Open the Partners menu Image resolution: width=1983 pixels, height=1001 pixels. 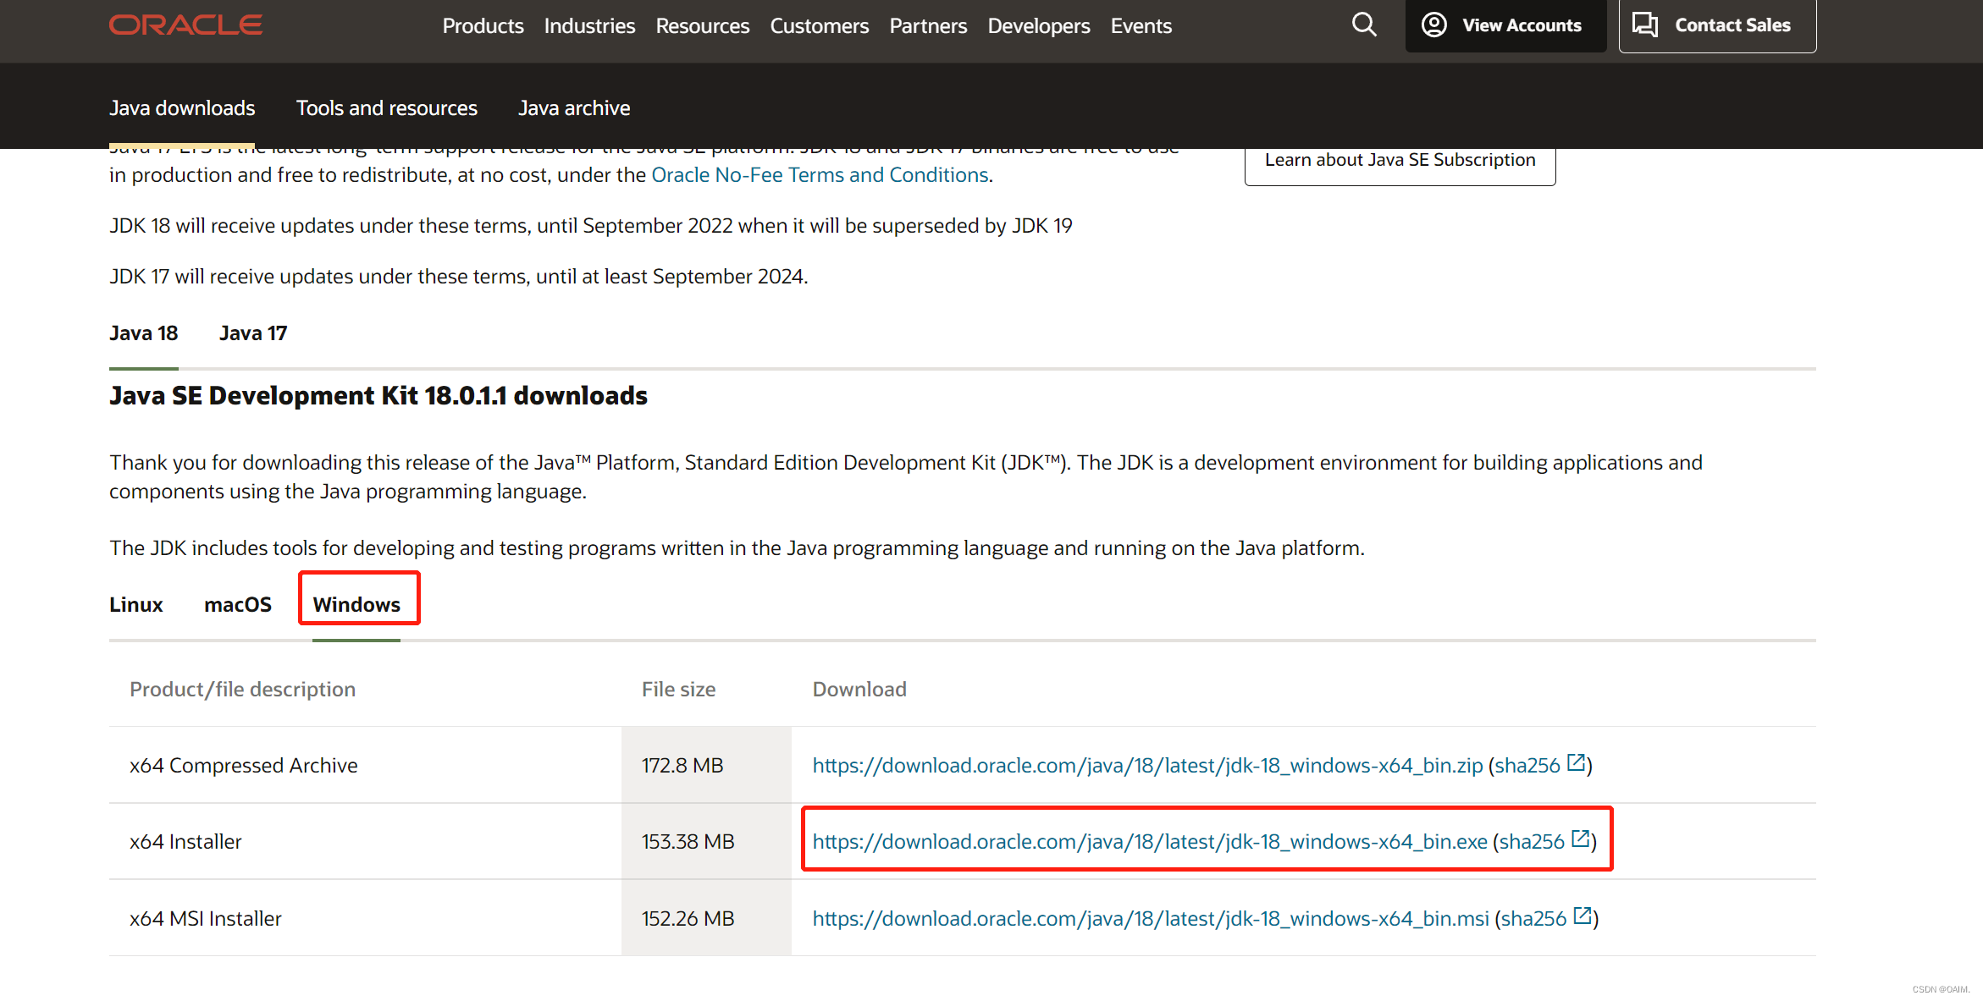point(928,25)
